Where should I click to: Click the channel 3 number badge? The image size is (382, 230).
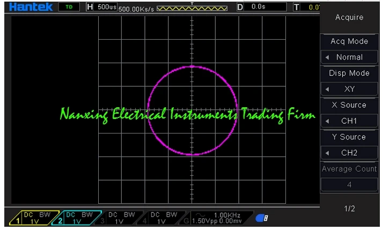(x=102, y=221)
